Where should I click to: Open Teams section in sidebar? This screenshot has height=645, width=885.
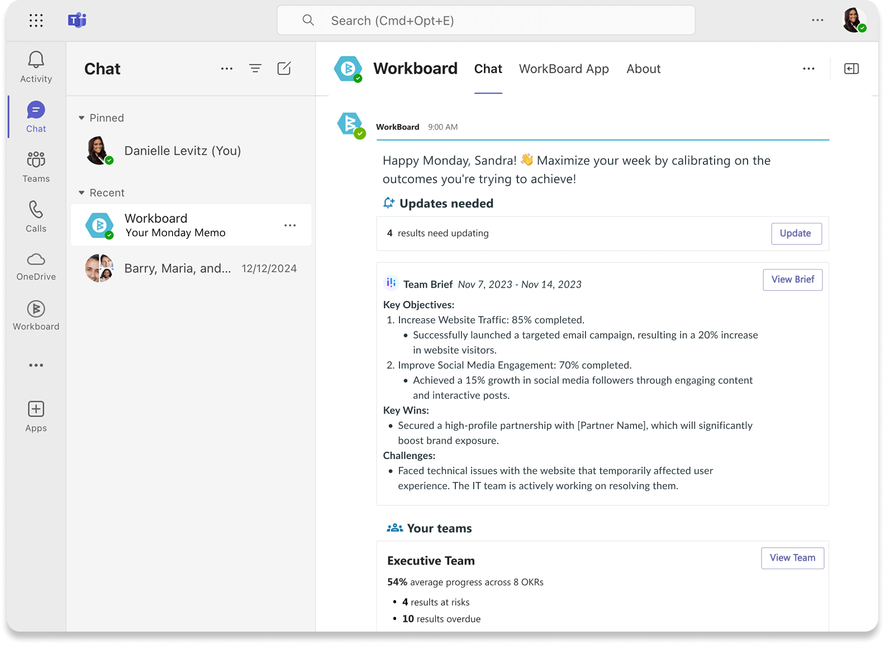(36, 166)
